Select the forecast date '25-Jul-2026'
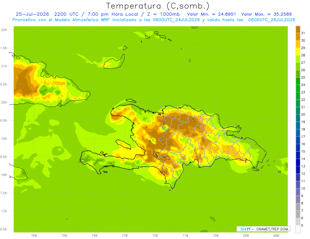Image resolution: width=310 pixels, height=239 pixels. [32, 14]
